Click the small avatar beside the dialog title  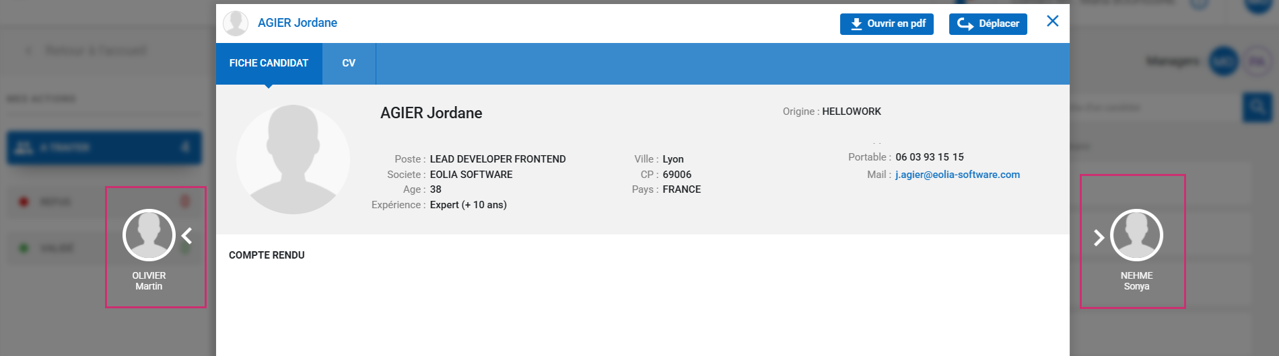pos(236,23)
